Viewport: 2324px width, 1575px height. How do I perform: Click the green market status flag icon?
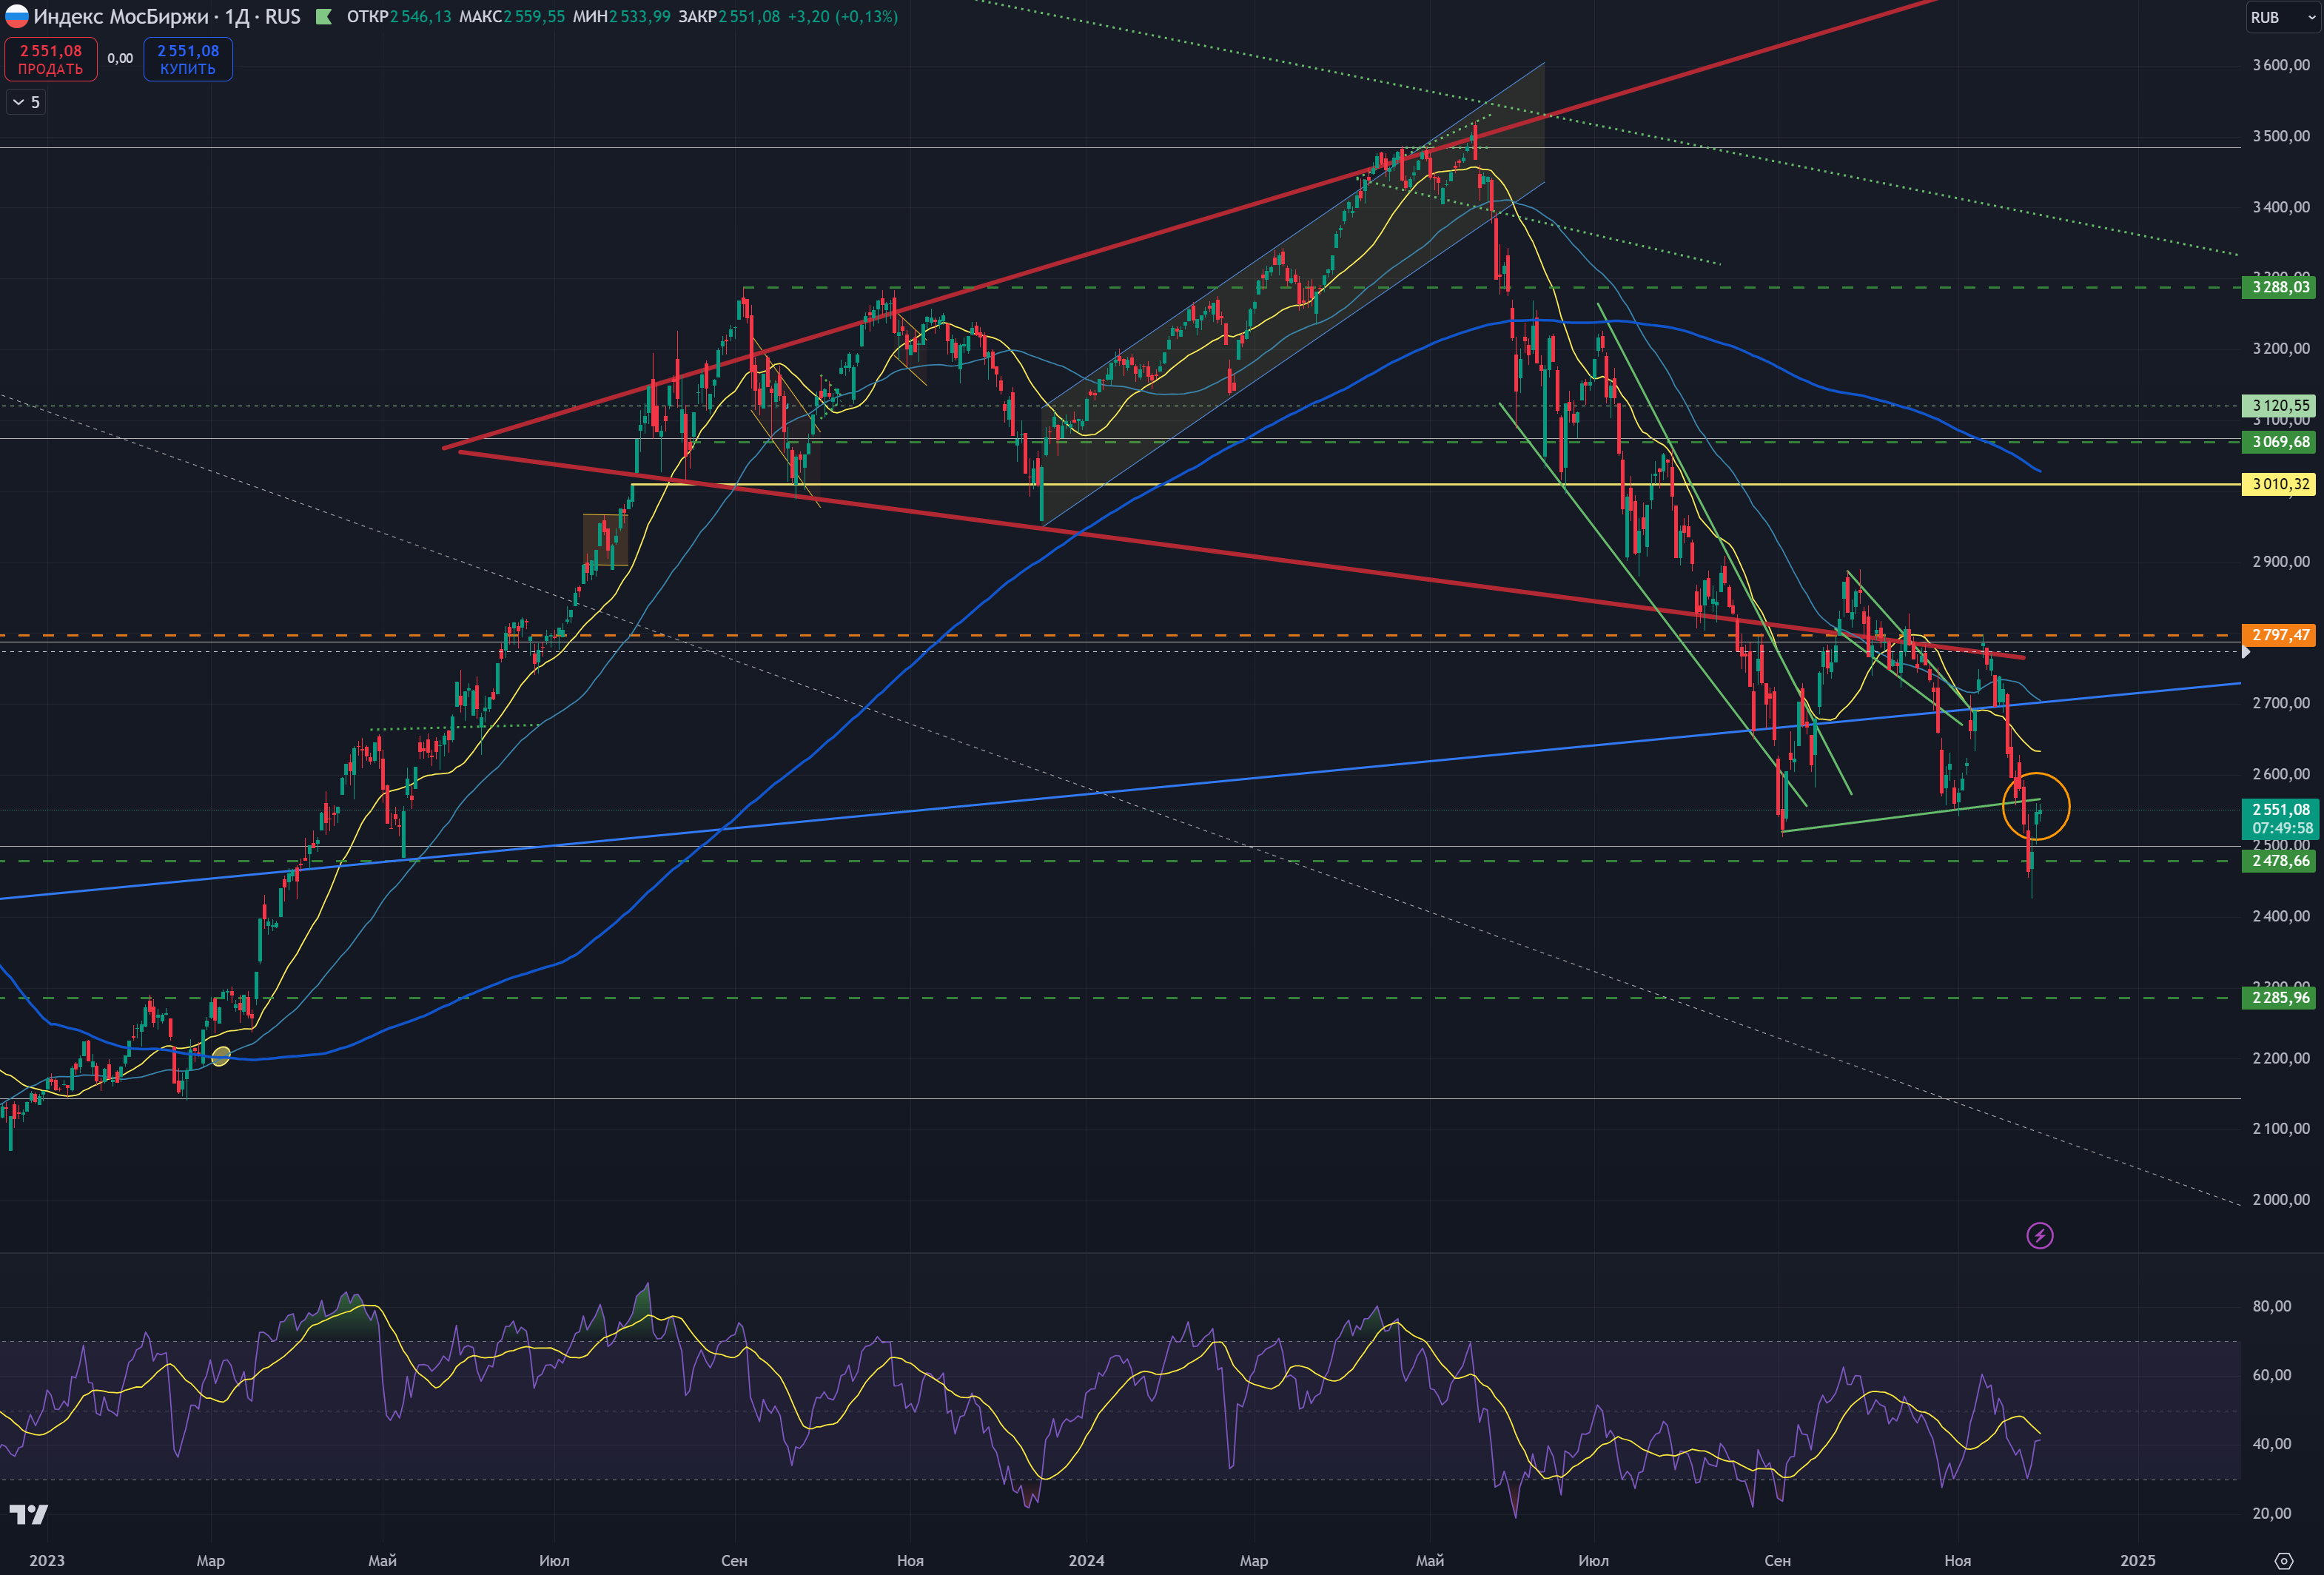tap(324, 17)
